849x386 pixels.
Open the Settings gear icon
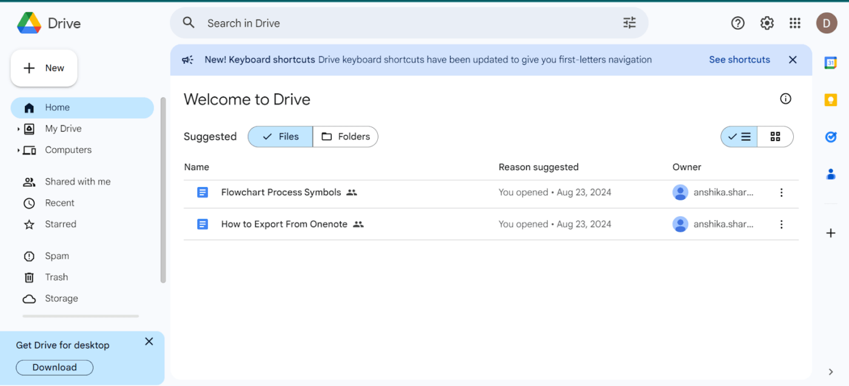tap(767, 23)
